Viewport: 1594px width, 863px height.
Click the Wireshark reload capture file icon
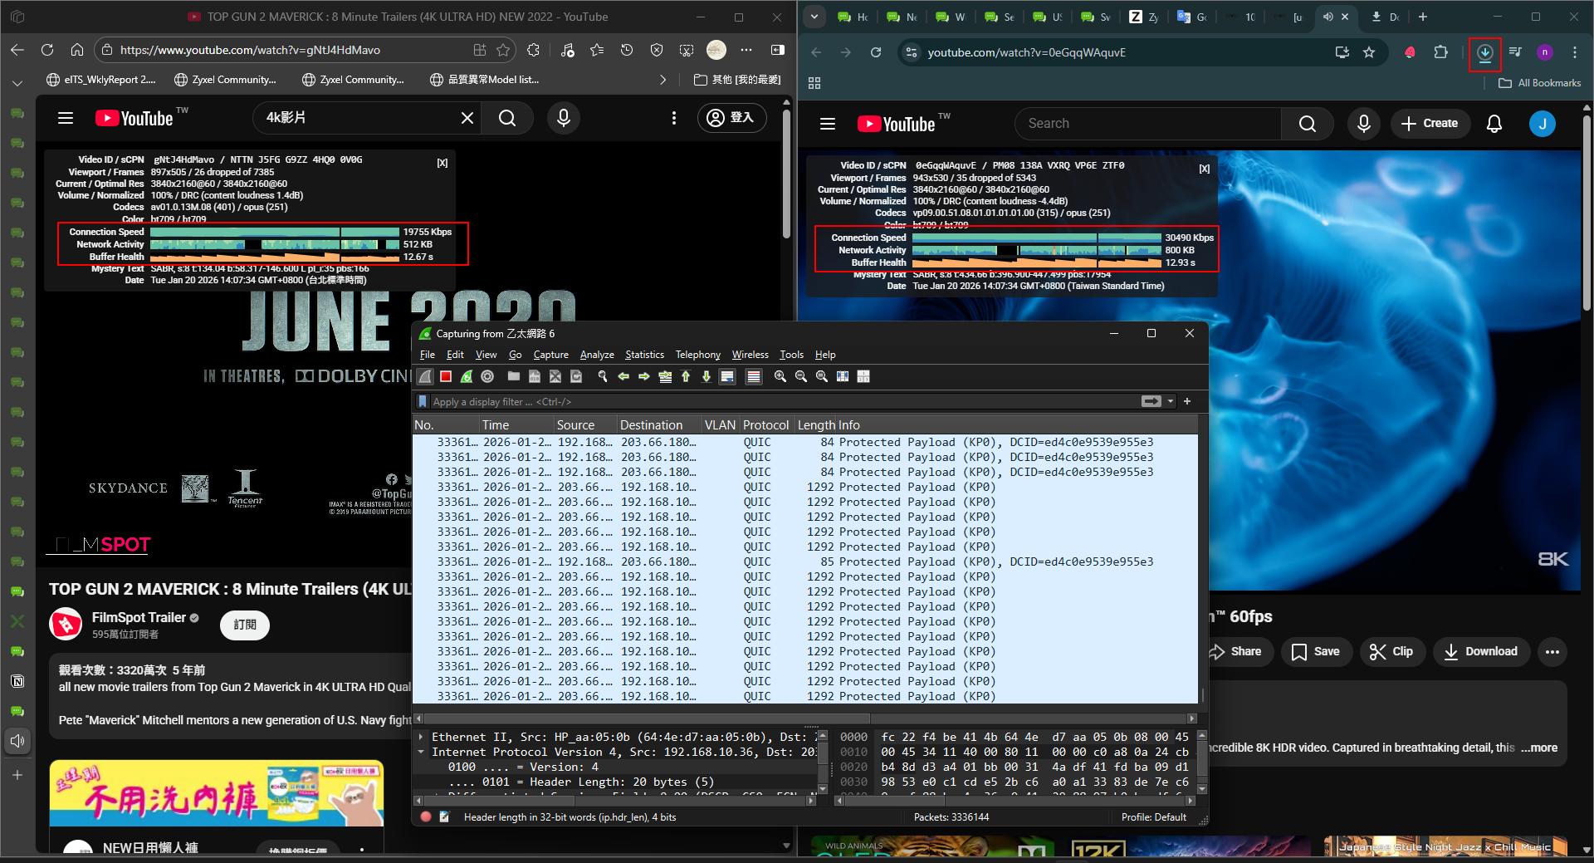[x=576, y=376]
